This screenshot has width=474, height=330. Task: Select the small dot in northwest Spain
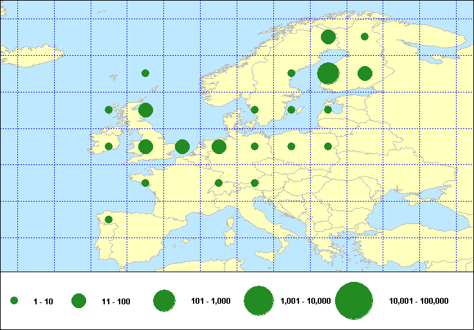109,220
